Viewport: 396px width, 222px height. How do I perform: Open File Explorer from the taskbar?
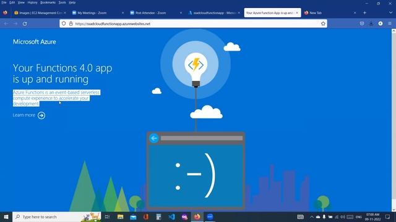pos(121,216)
